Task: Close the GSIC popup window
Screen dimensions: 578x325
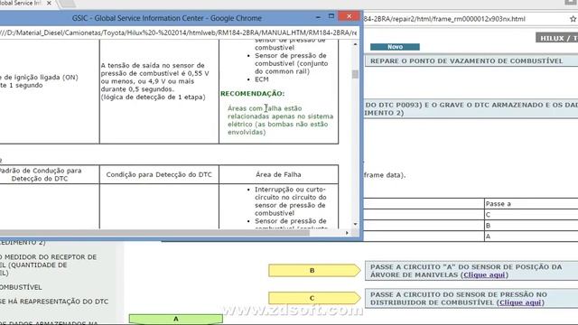Action: point(350,16)
